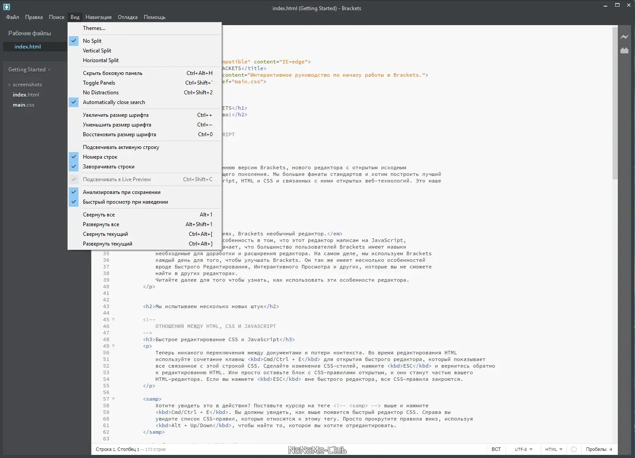635x458 pixels.
Task: Click the vertical editor scrollbar thumb
Action: [615, 102]
